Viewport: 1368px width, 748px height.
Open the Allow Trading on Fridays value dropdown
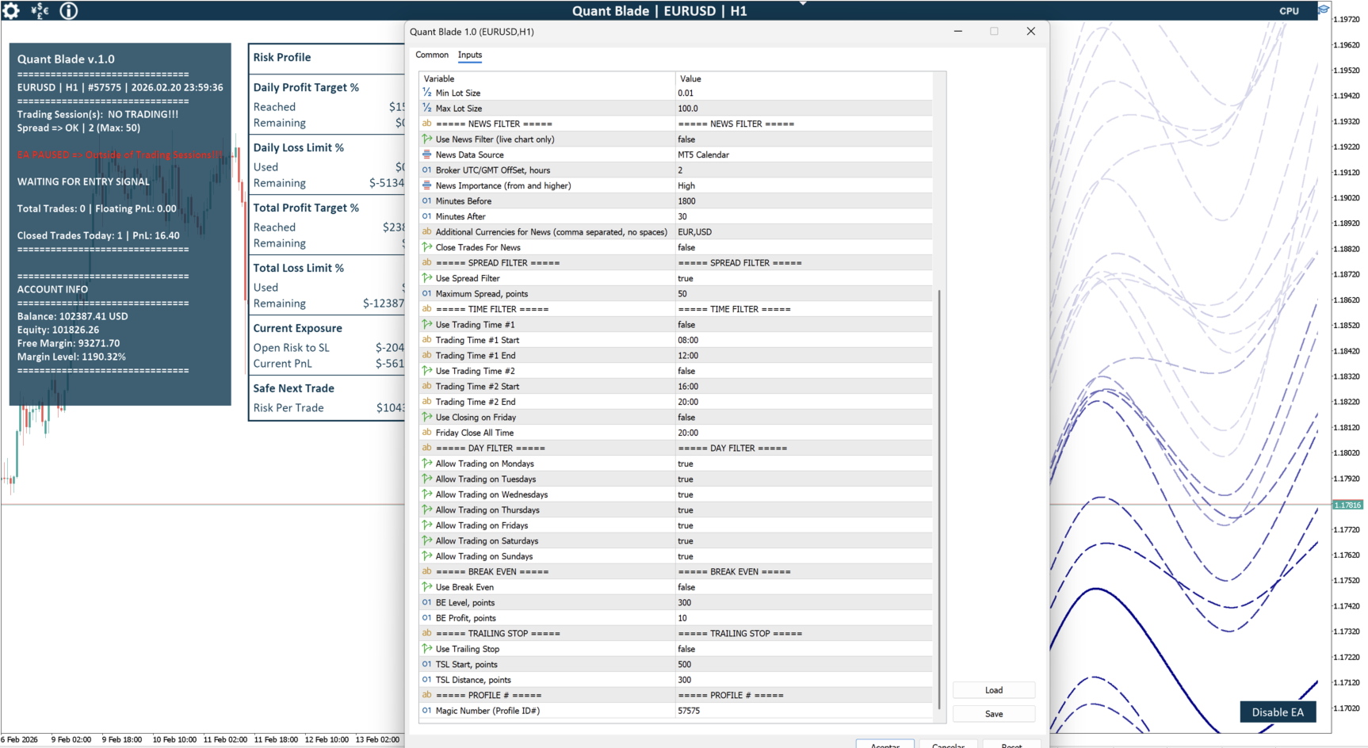(x=804, y=525)
